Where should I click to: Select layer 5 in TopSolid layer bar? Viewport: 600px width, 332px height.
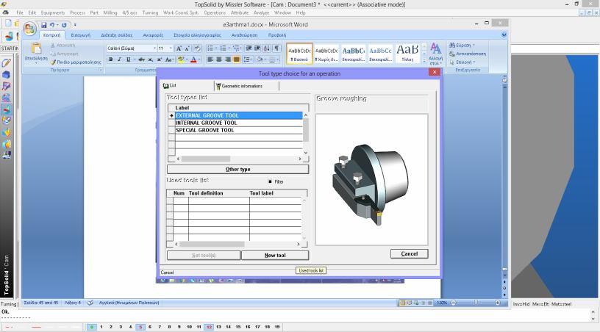click(x=140, y=327)
